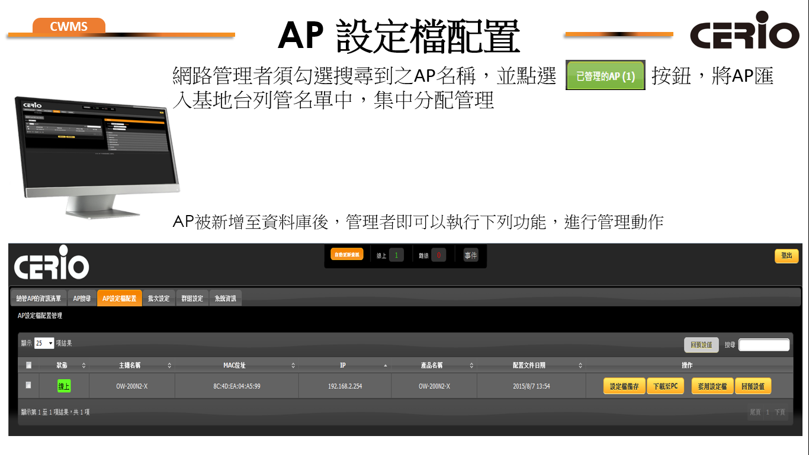Open the 納管AP的資訊清單 tab

[38, 299]
